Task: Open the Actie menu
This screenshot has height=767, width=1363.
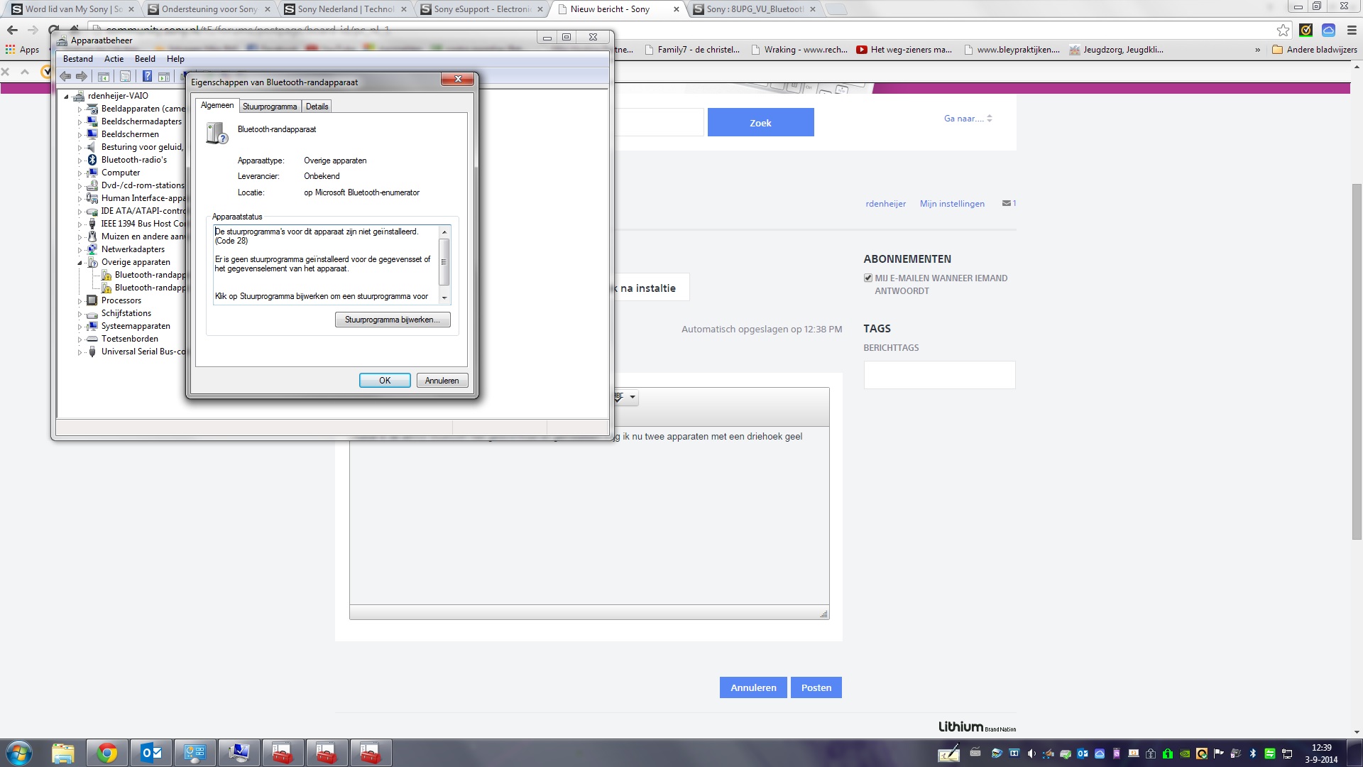Action: pos(114,59)
